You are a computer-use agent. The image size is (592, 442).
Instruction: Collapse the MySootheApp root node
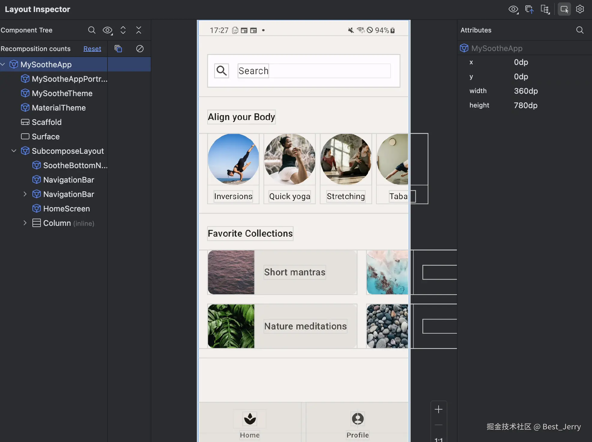[3, 65]
